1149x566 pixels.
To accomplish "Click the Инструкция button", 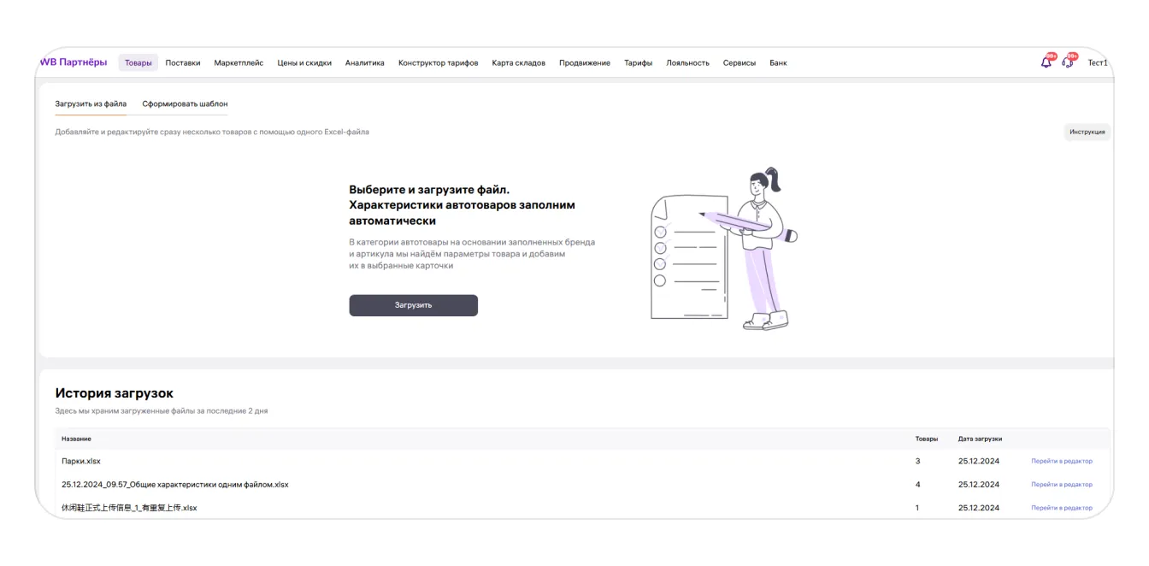I will click(1087, 132).
